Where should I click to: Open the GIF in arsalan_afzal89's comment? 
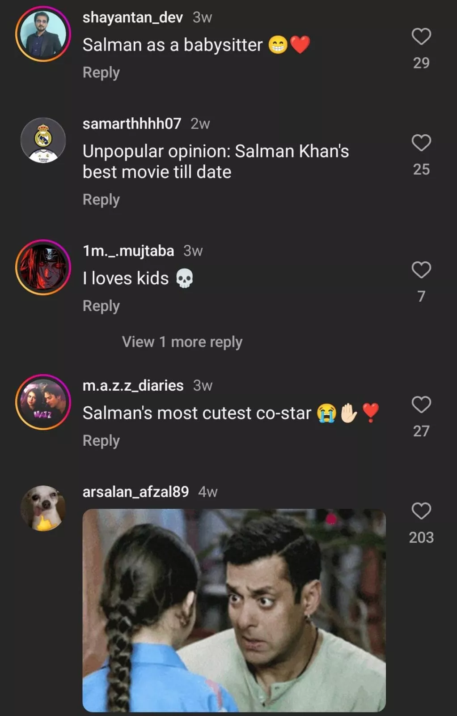pyautogui.click(x=234, y=610)
